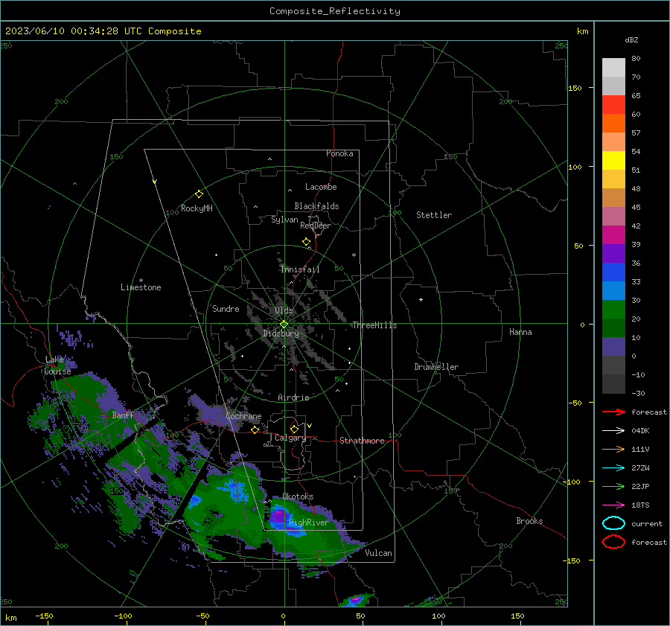Click the green 22JP arrow icon
This screenshot has height=626, width=670.
(613, 486)
